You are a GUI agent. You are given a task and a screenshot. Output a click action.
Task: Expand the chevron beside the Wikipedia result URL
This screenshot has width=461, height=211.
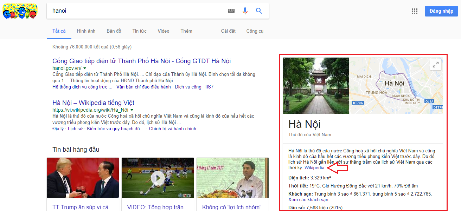pyautogui.click(x=131, y=109)
